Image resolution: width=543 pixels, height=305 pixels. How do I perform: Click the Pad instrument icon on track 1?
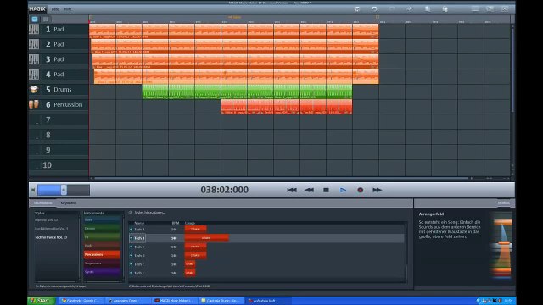tap(34, 29)
